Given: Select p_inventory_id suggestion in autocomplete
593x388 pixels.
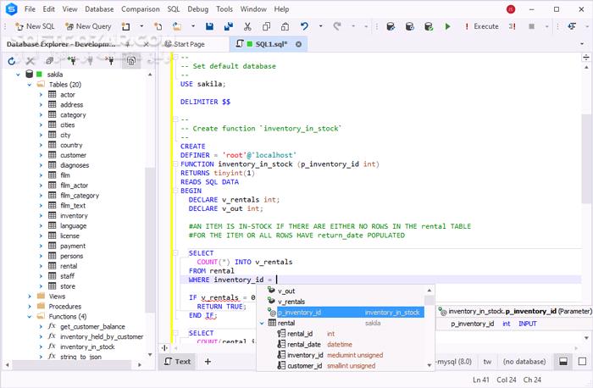Looking at the screenshot, I should [x=346, y=313].
